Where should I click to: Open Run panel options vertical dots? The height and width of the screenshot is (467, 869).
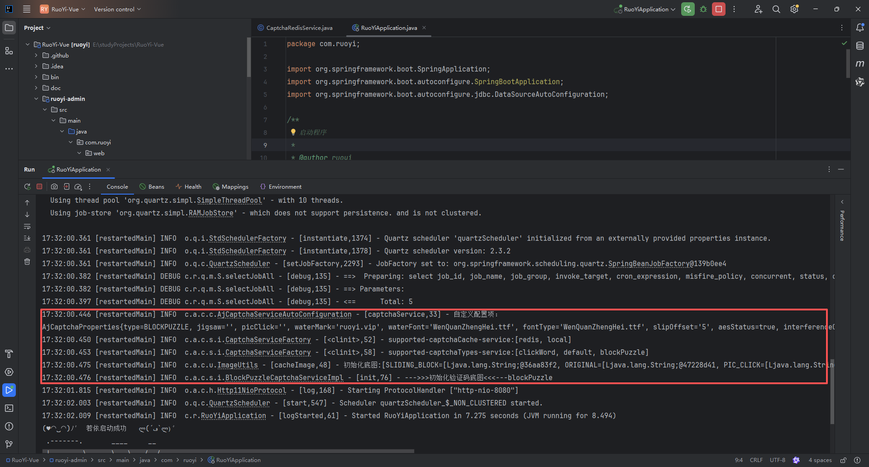(829, 169)
